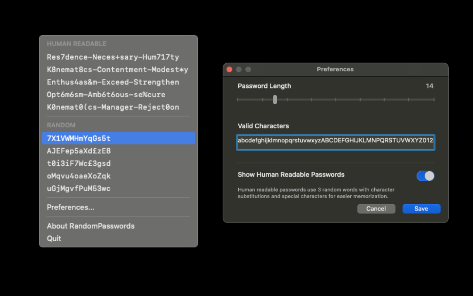Image resolution: width=473 pixels, height=296 pixels.
Task: Select the password Res7dence-Neces+sary-Hum717ty
Action: (113, 57)
